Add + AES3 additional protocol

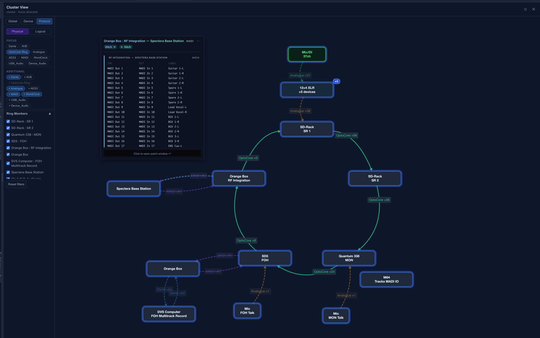coord(33,89)
